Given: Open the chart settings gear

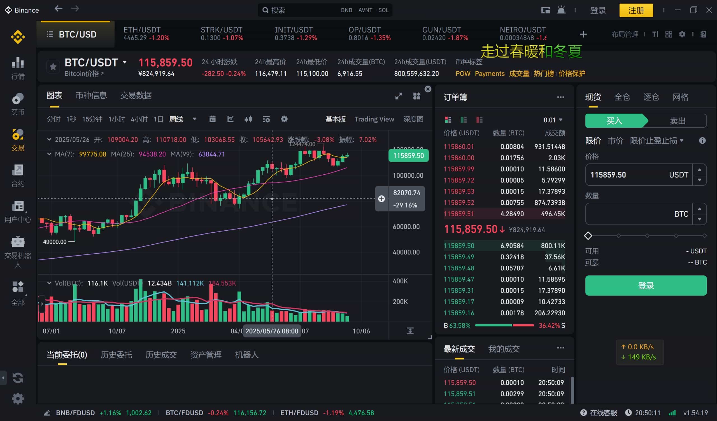Looking at the screenshot, I should [x=284, y=119].
